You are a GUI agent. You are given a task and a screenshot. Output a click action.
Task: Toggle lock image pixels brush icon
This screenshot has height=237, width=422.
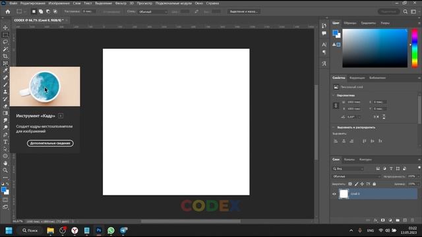pyautogui.click(x=356, y=184)
